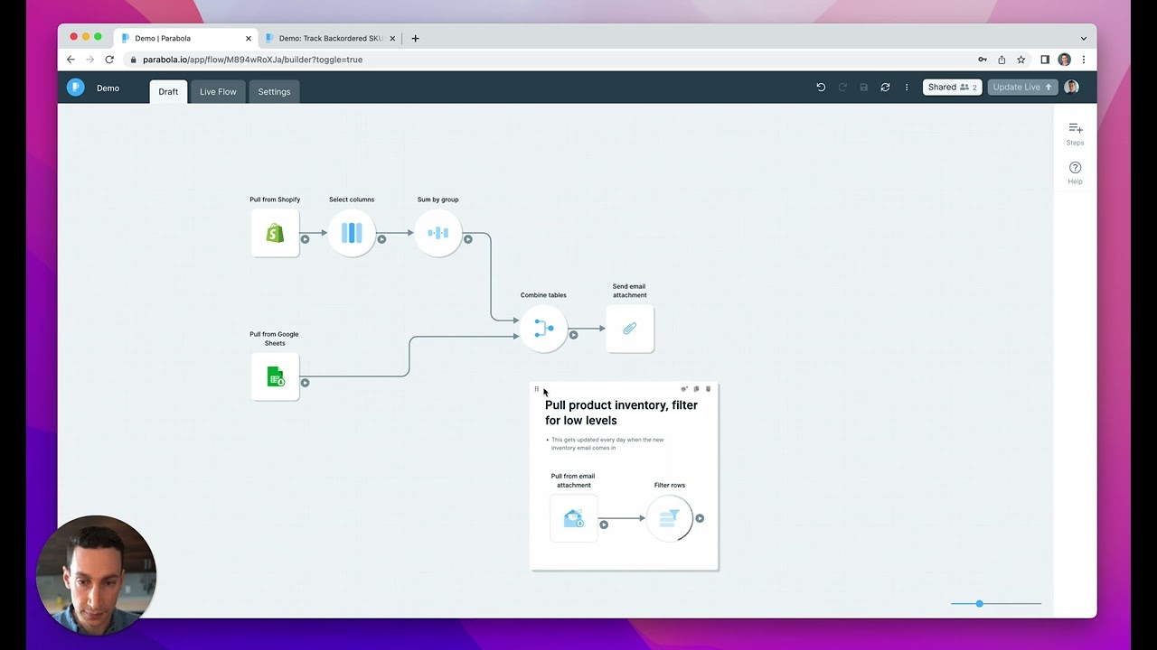
Task: Open the Pull from Shopify step
Action: click(x=275, y=233)
